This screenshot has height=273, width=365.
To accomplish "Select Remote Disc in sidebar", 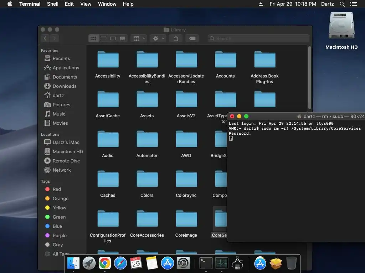I will pos(62,161).
